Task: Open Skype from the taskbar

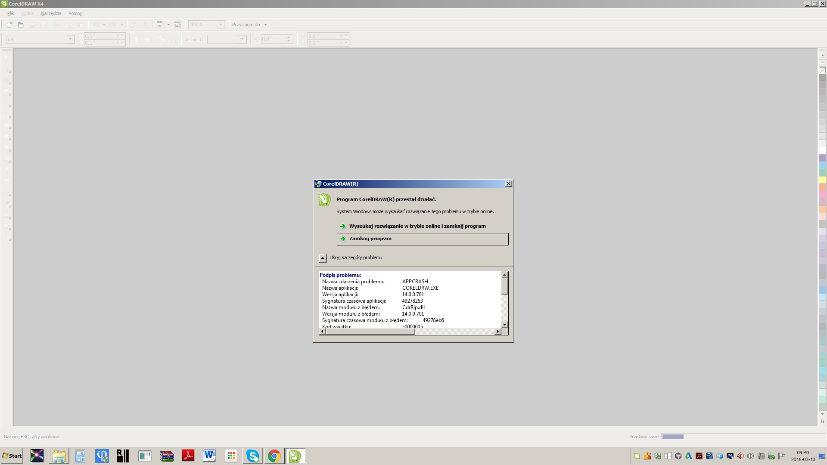Action: coord(253,456)
